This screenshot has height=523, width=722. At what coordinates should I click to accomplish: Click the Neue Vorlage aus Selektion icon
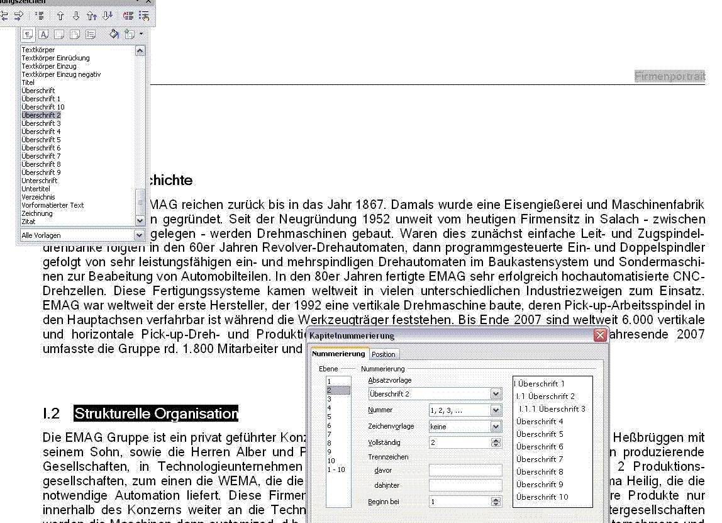pos(130,34)
